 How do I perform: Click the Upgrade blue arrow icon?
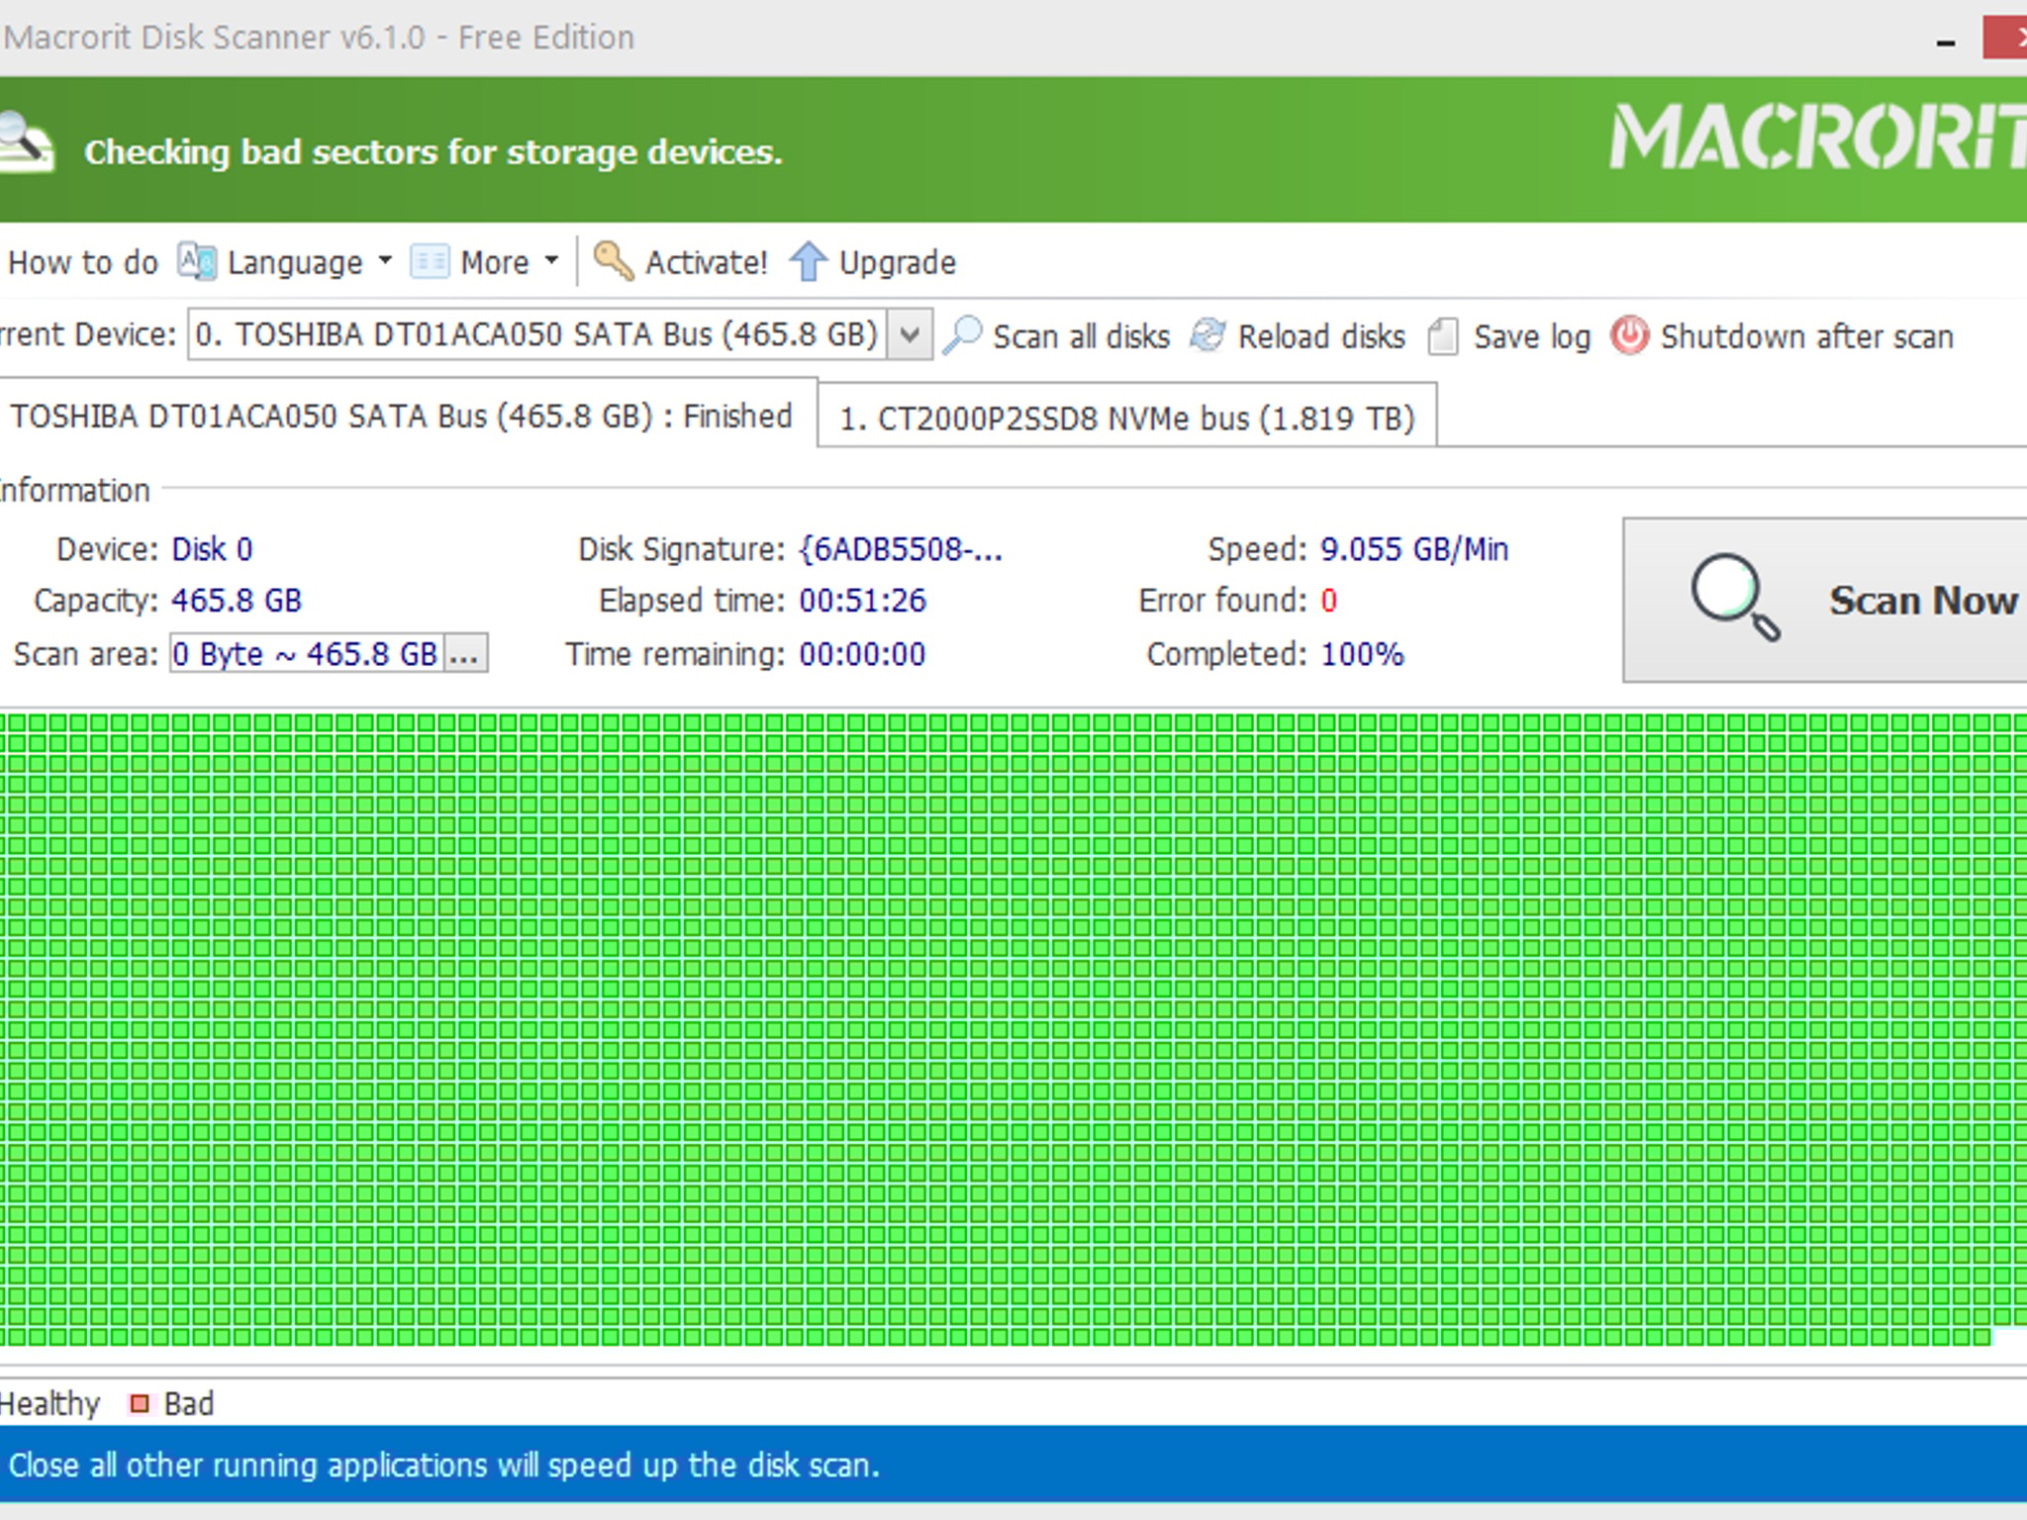click(x=808, y=262)
